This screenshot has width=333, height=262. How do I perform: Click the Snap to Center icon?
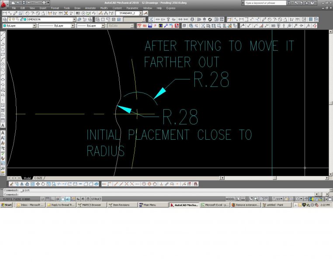[144, 184]
